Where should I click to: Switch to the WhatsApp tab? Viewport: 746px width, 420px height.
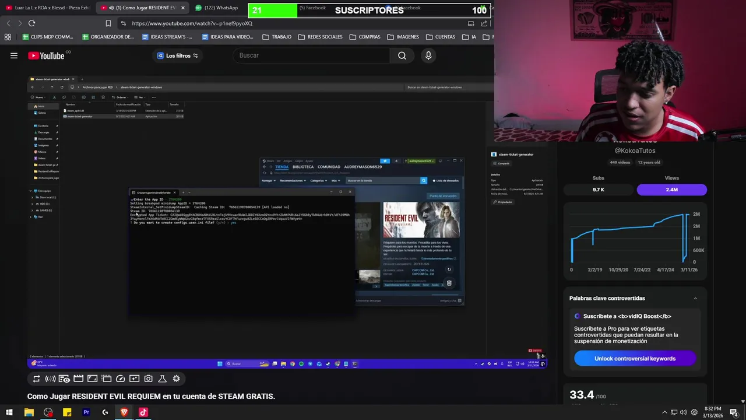217,8
